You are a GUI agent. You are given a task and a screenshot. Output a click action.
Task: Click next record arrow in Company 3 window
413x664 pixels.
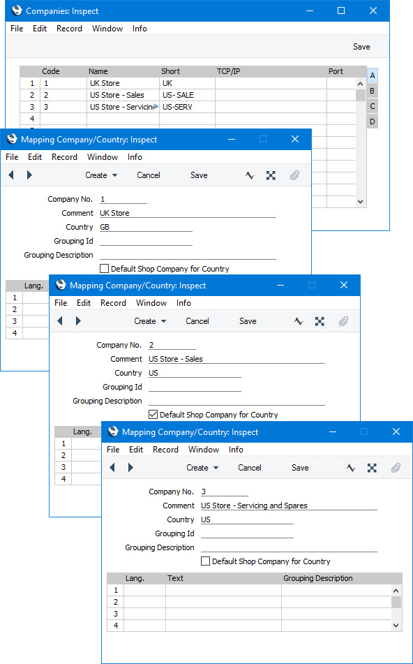click(x=130, y=468)
